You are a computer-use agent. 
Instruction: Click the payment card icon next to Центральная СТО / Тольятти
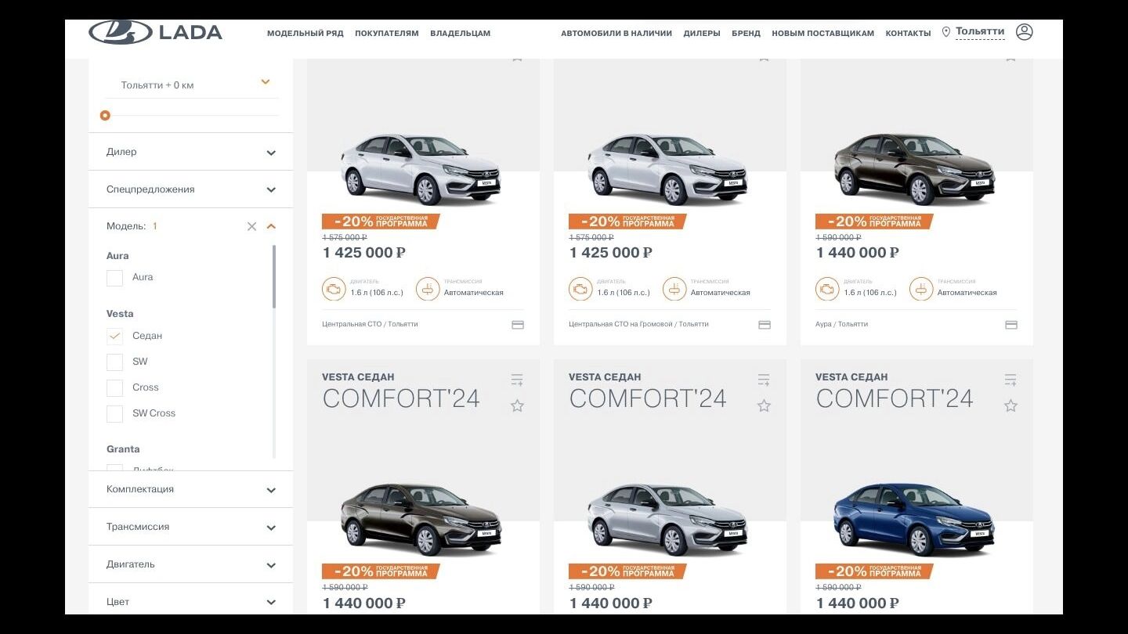point(518,325)
